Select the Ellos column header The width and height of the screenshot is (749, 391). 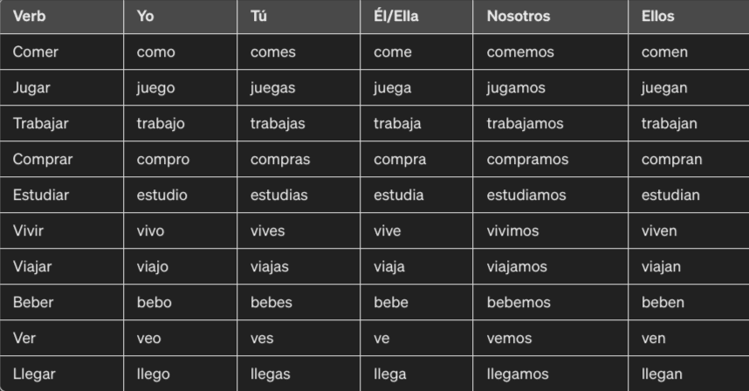click(x=657, y=17)
